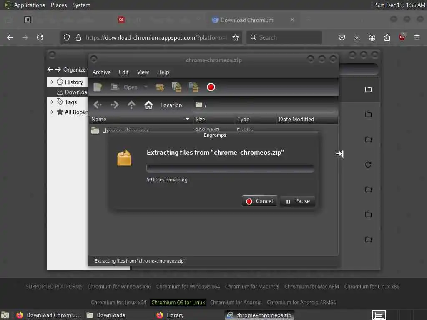Screen dimensions: 427x320
Task: Click Library window forward arrow
Action: [58, 70]
